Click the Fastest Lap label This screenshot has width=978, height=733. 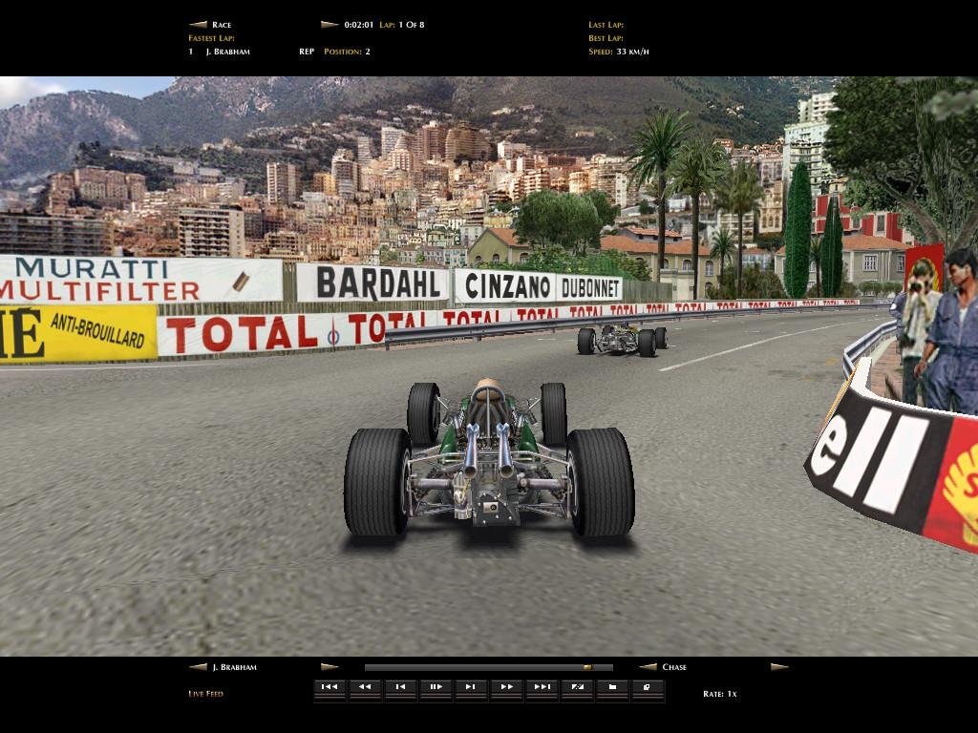coord(211,38)
